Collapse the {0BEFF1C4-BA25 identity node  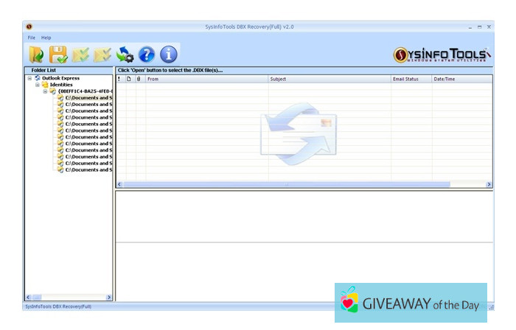click(x=45, y=91)
